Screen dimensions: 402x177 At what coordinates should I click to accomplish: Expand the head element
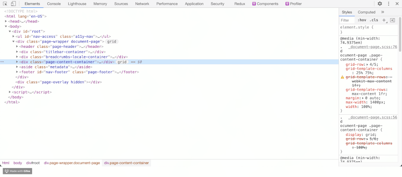[6, 21]
